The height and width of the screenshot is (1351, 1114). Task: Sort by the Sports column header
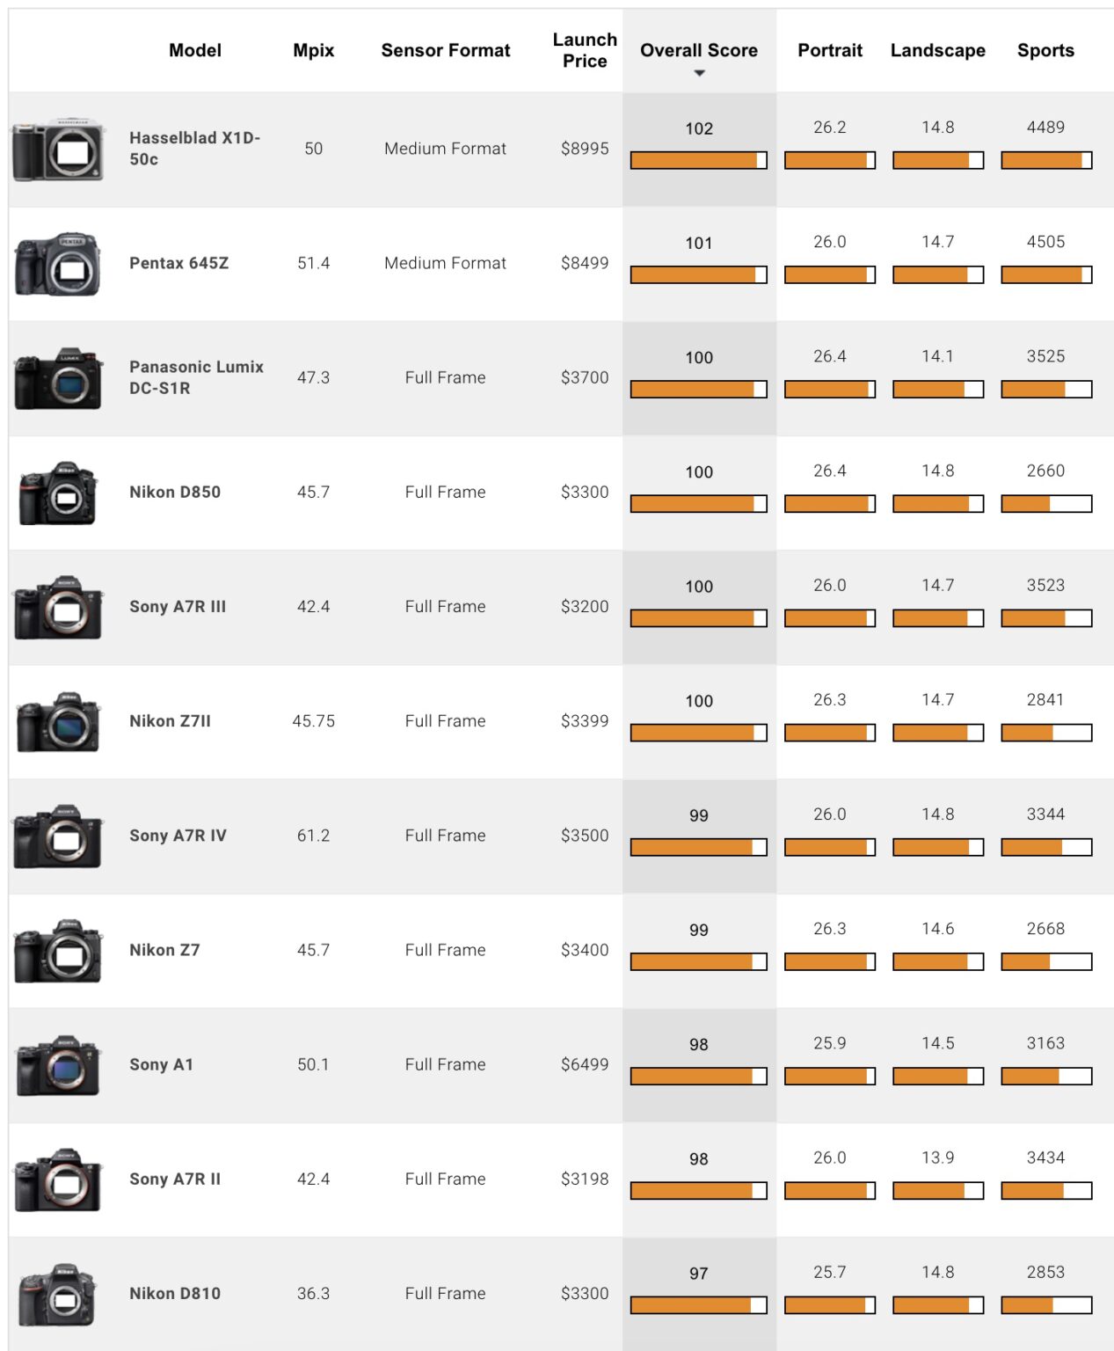point(1045,50)
